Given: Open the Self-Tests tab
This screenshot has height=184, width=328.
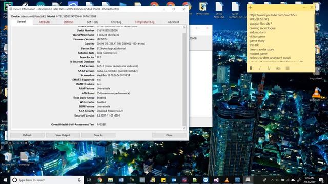Looking at the screenshot, I should 92,22.
